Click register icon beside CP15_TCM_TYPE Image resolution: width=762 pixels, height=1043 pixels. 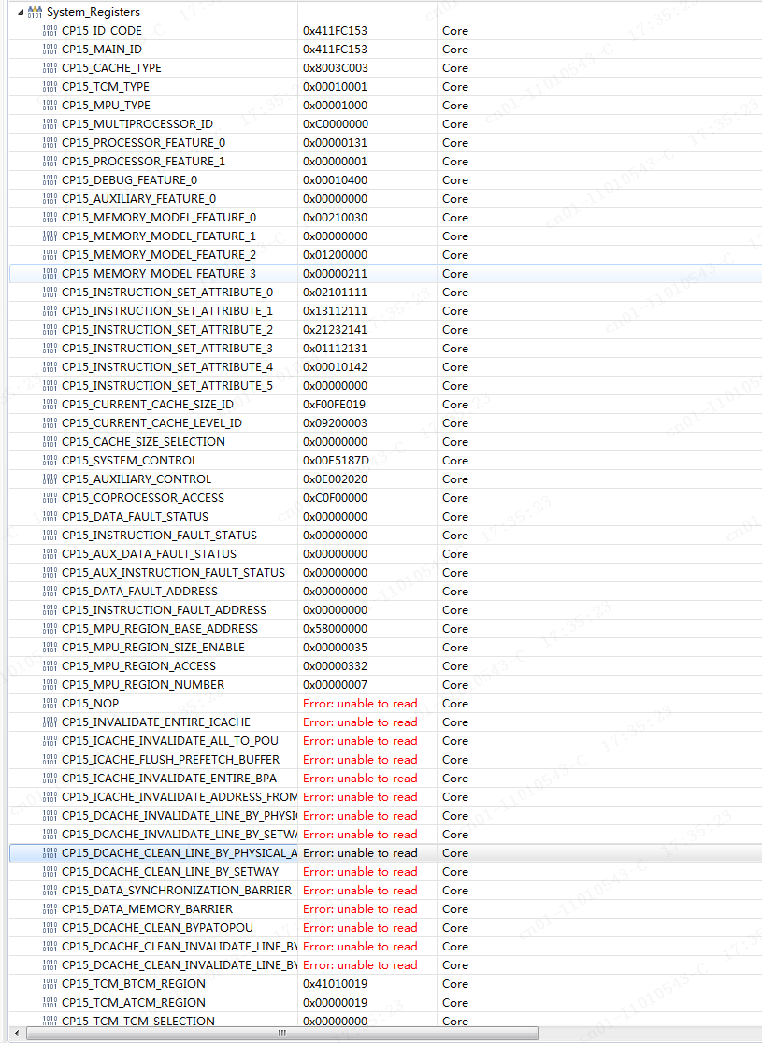(50, 87)
